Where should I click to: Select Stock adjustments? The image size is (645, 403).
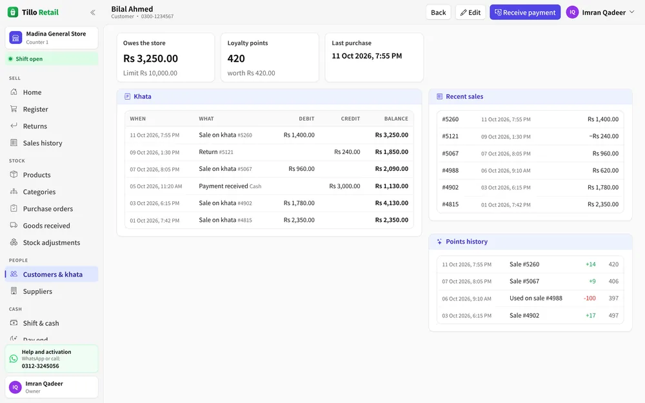(52, 242)
